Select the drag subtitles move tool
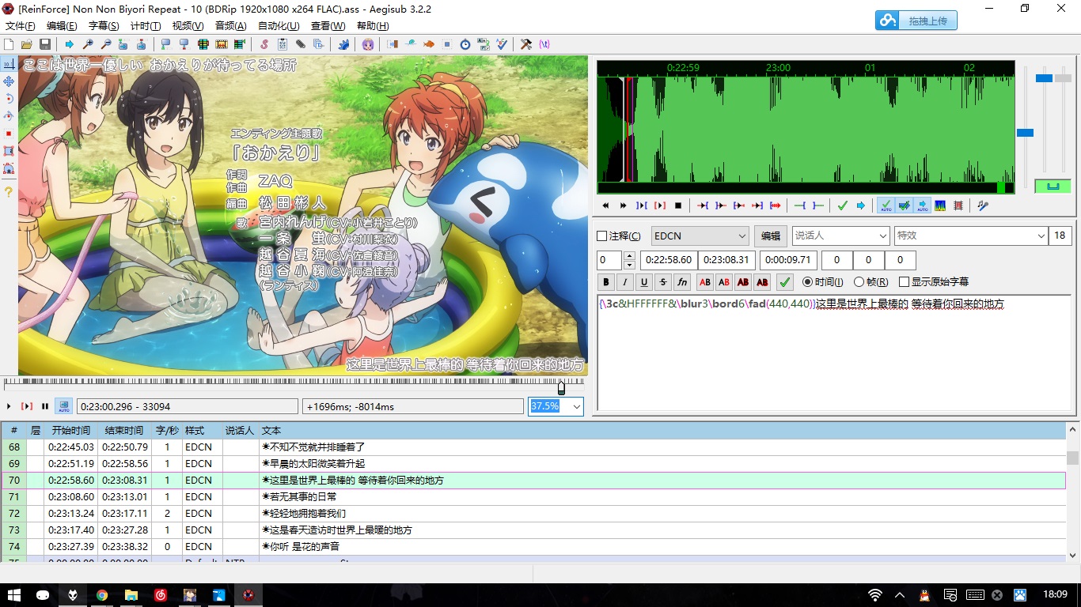The image size is (1081, 607). point(9,81)
